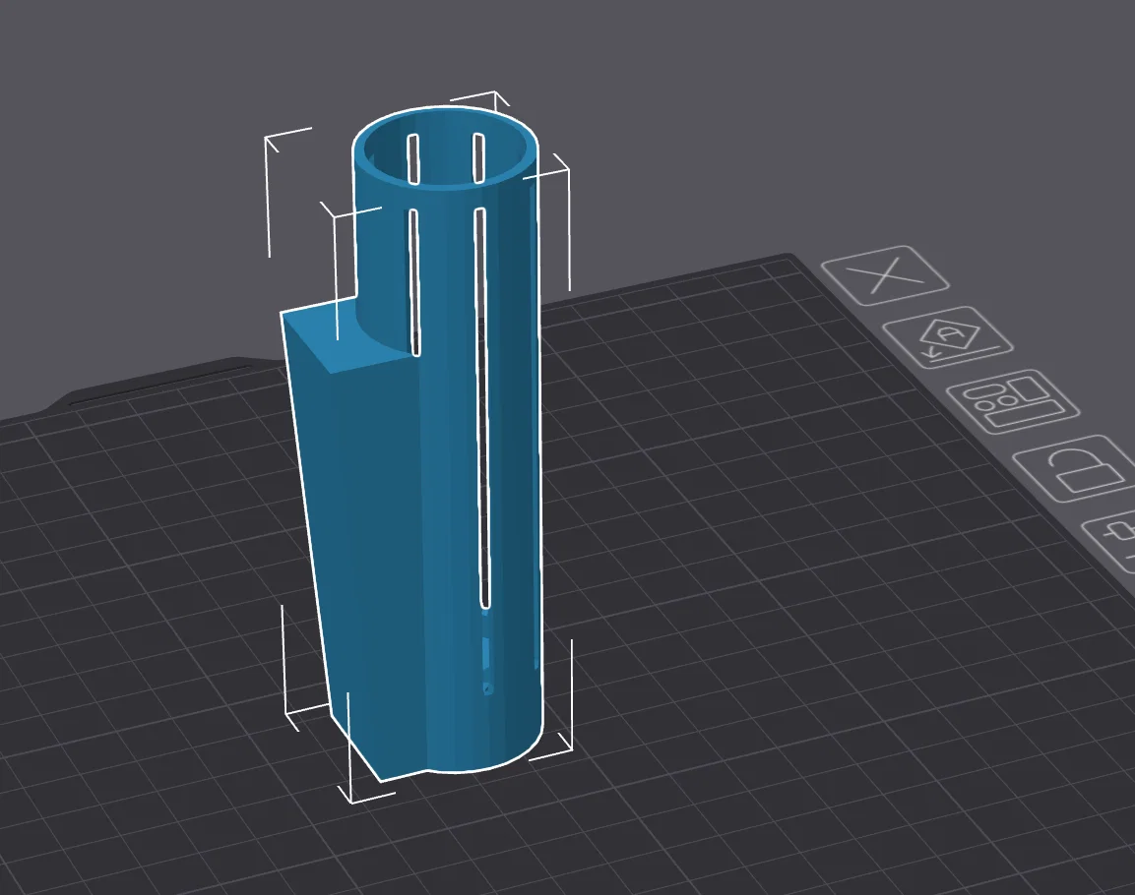Click the auto-orient icon beside the plate
Viewport: 1135px width, 895px height.
(x=948, y=337)
